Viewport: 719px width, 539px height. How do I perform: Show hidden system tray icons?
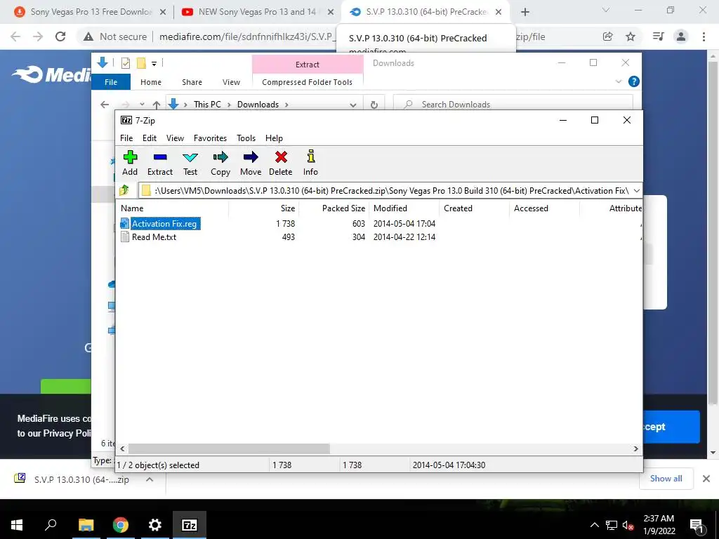594,525
